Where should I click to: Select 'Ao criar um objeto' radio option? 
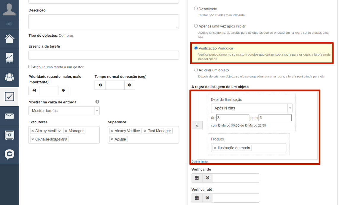196,70
